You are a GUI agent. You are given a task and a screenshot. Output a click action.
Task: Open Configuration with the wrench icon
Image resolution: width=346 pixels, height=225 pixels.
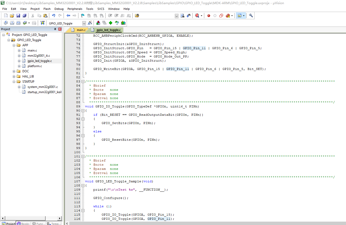tap(251, 16)
